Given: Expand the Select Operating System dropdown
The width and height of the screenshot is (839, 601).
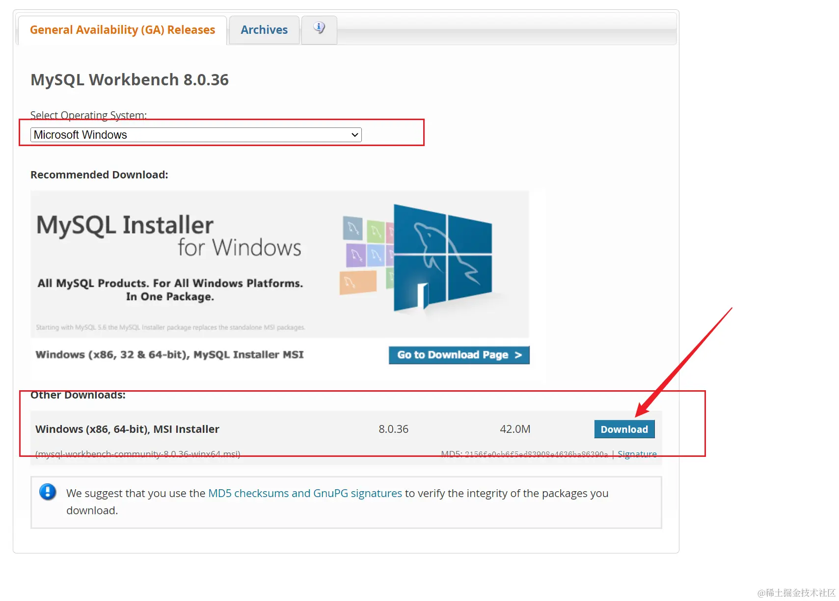Looking at the screenshot, I should (x=196, y=135).
